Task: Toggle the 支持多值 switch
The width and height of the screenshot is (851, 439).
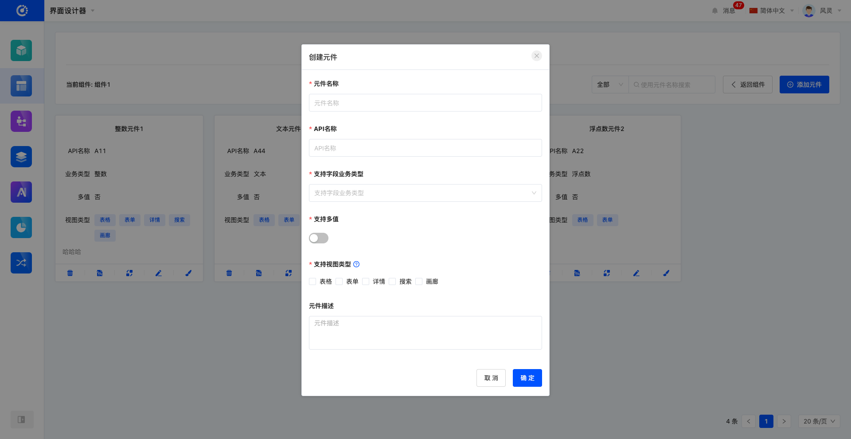Action: pos(319,238)
